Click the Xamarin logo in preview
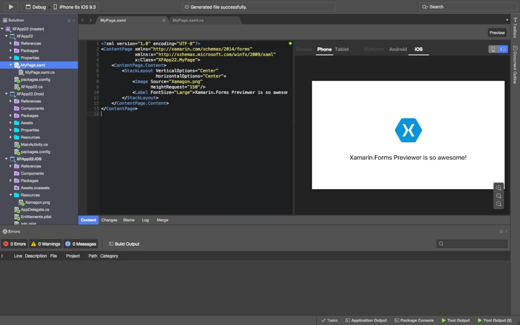 pyautogui.click(x=408, y=130)
